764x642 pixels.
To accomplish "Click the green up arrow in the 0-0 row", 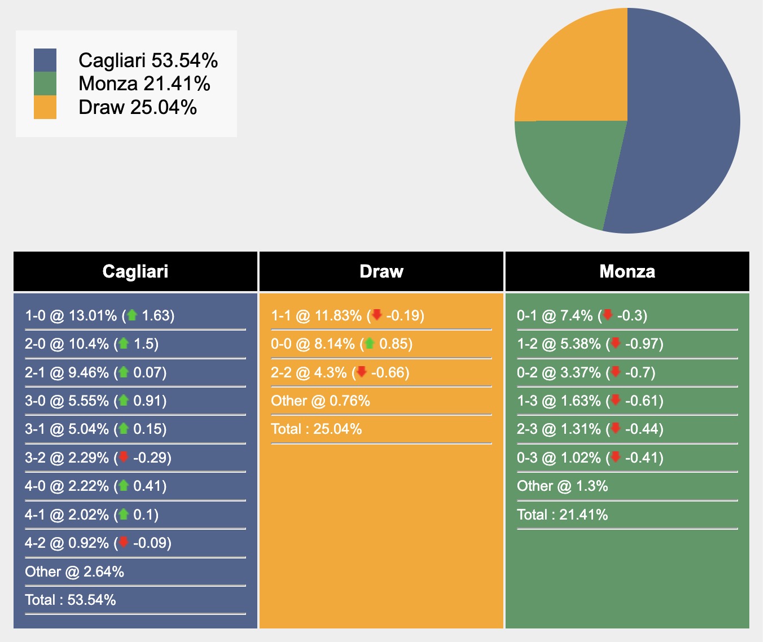I will point(370,344).
